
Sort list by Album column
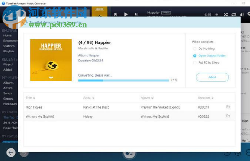click(x=147, y=98)
